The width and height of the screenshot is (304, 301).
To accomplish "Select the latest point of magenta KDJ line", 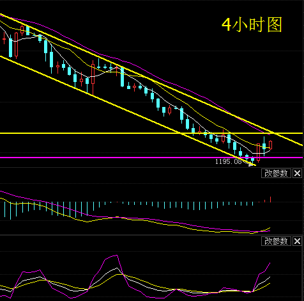I will click(x=270, y=263).
